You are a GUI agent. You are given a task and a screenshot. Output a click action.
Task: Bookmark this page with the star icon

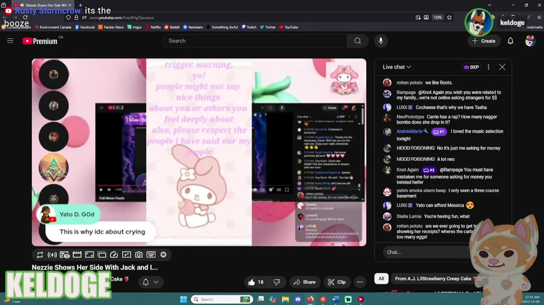coord(449,17)
